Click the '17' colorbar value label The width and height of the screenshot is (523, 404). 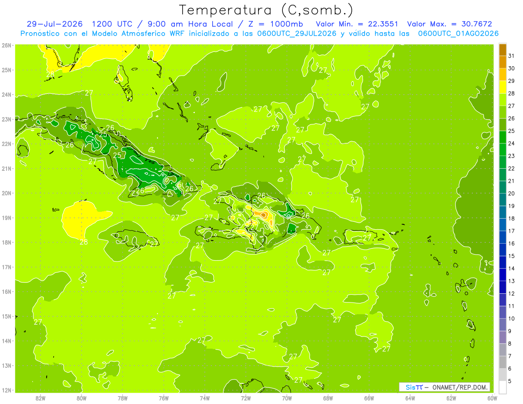tap(511, 231)
